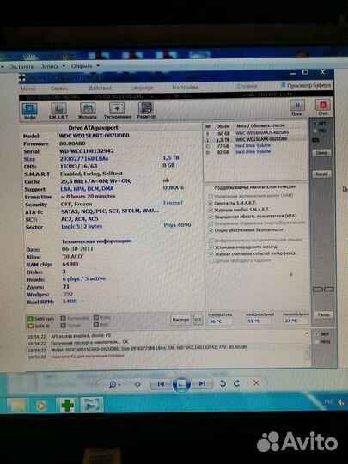
Task: Toggle the Журналы ошибок S.M.A.R.T. checkbox
Action: click(x=211, y=210)
